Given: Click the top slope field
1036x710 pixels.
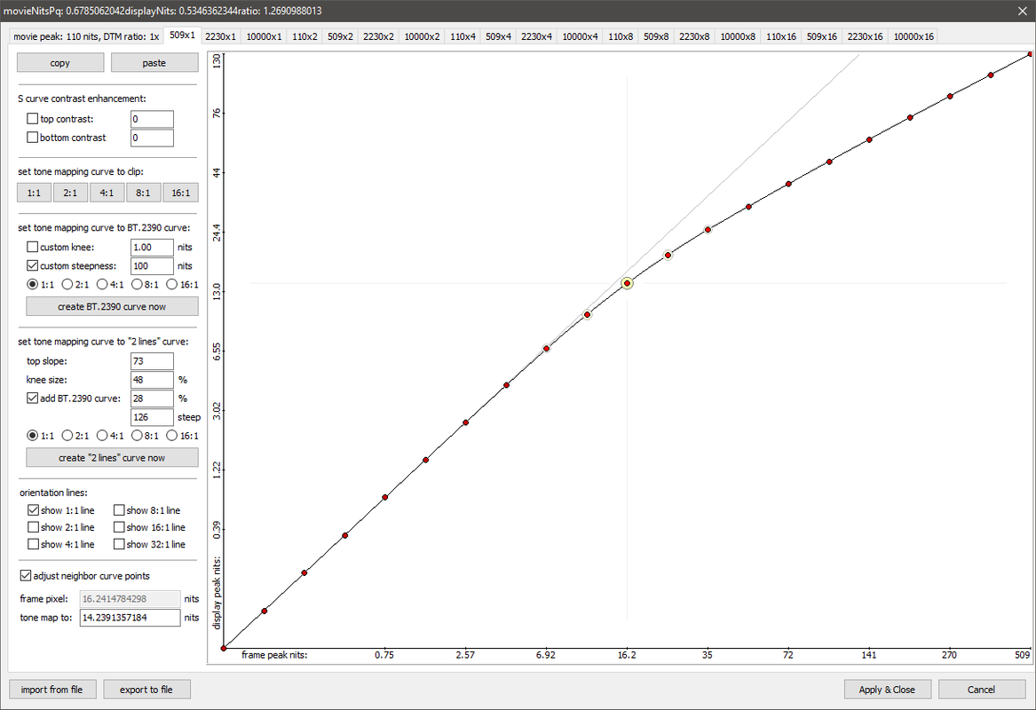Looking at the screenshot, I should pyautogui.click(x=152, y=360).
